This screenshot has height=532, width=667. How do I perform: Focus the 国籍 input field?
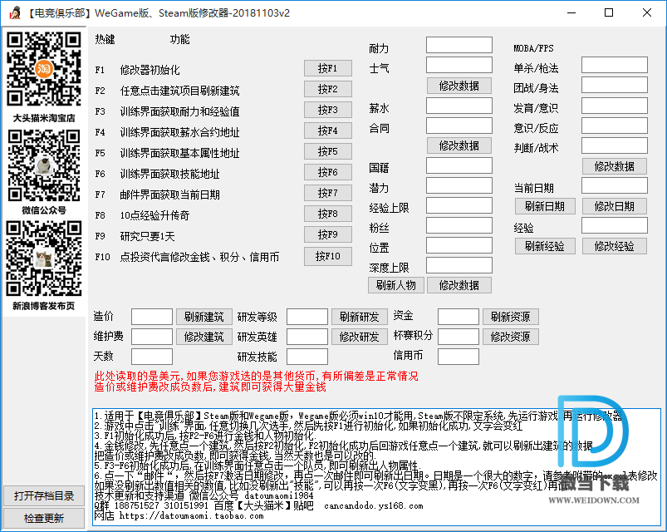coord(459,165)
